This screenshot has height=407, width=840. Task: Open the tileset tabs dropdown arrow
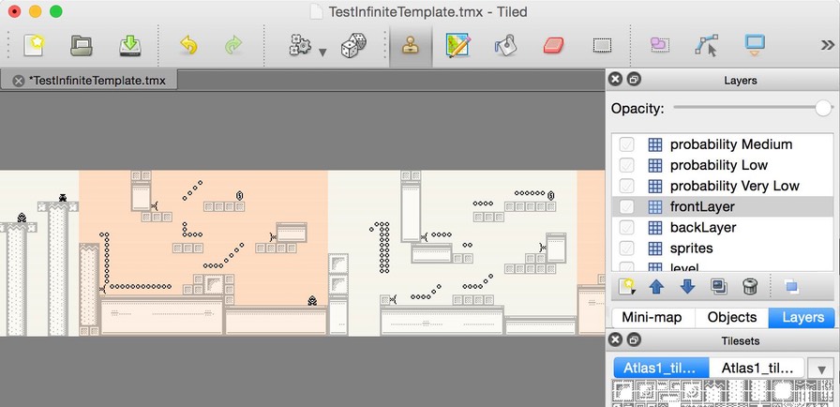[x=820, y=369]
